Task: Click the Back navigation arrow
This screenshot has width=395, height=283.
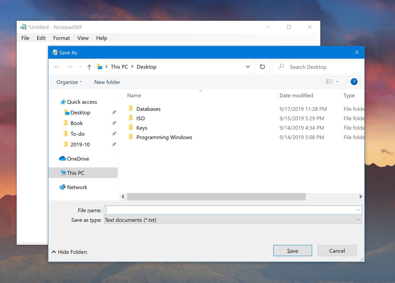Action: tap(57, 67)
